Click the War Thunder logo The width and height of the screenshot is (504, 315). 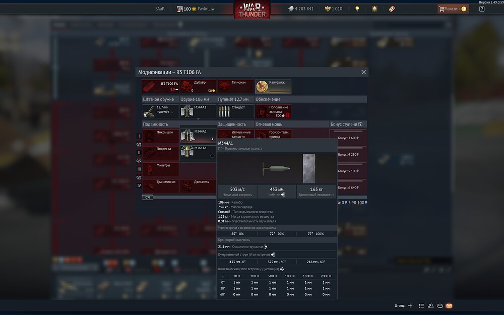point(251,10)
